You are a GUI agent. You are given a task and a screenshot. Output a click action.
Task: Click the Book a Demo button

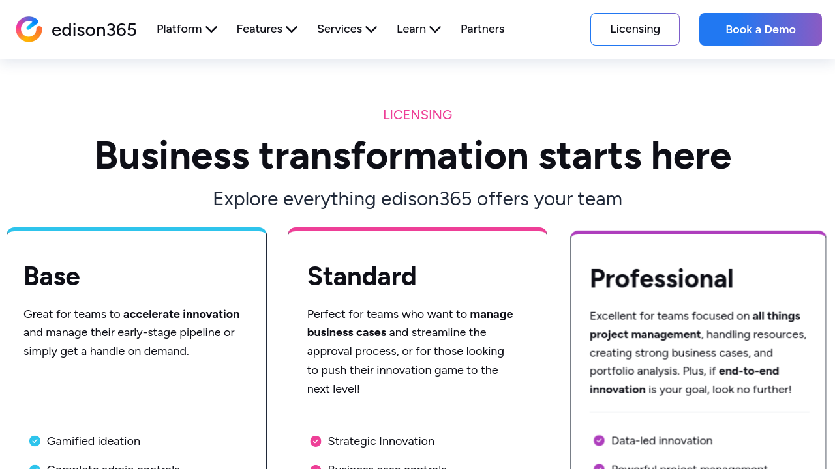[x=761, y=29]
